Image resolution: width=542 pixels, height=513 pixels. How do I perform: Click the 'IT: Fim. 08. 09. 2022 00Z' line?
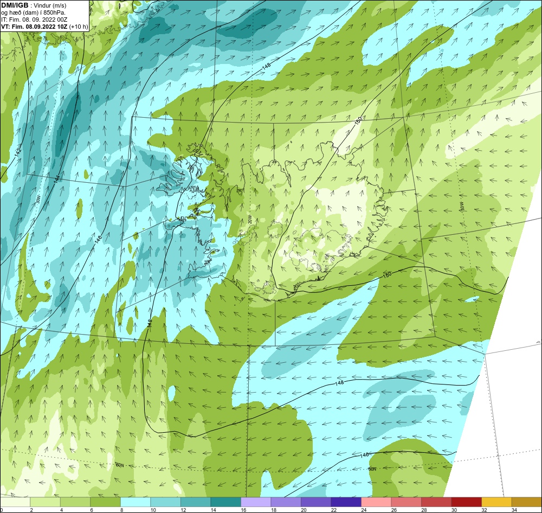(x=34, y=20)
